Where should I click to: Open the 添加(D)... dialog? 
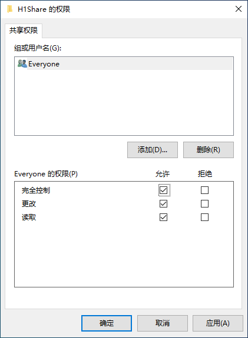[x=153, y=150]
